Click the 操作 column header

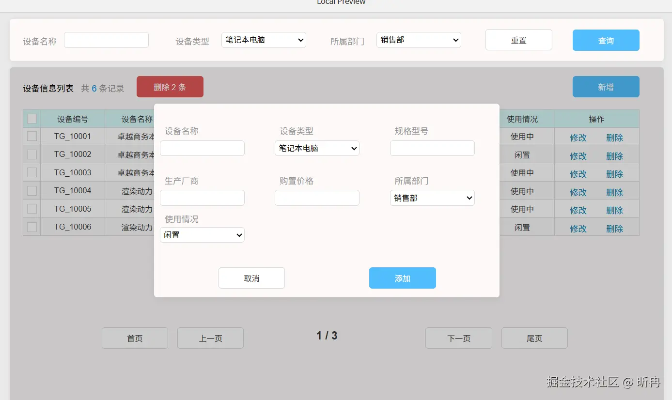click(x=596, y=119)
